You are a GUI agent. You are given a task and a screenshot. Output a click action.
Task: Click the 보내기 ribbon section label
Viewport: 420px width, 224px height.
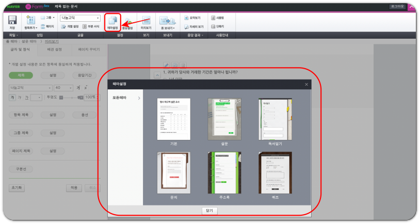tap(168, 35)
